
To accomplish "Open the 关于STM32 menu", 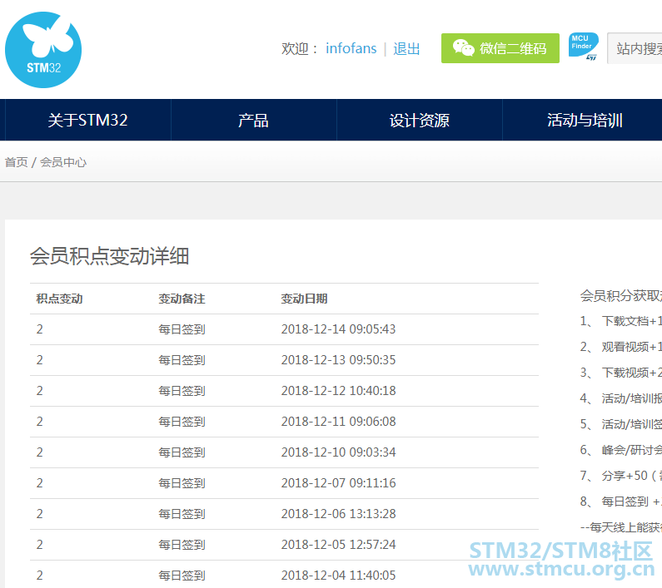I will click(87, 121).
